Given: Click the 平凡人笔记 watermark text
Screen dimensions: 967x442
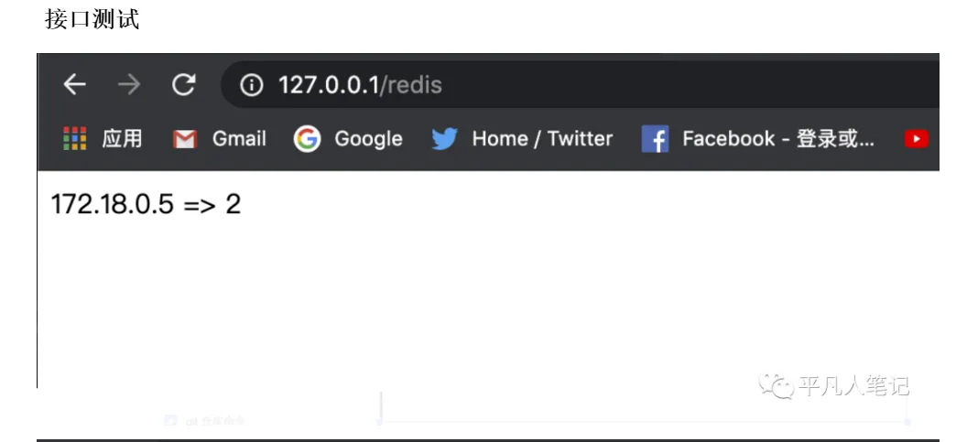Looking at the screenshot, I should [853, 386].
